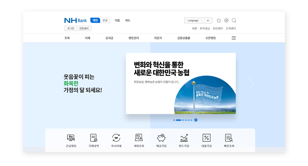308x166 pixels.
Task: Open 공과금 menu
Action: [x=109, y=38]
